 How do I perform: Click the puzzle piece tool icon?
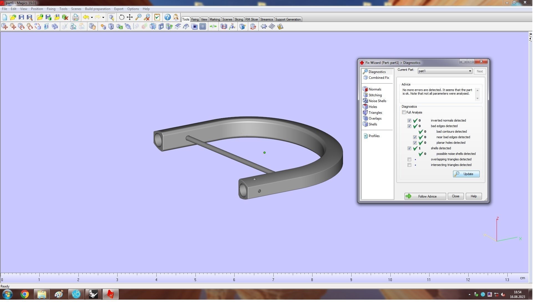[x=263, y=27]
